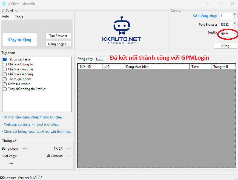The width and height of the screenshot is (238, 180).
Task: Check the 'Tất cả các tasks' checkbox
Action: [5, 59]
